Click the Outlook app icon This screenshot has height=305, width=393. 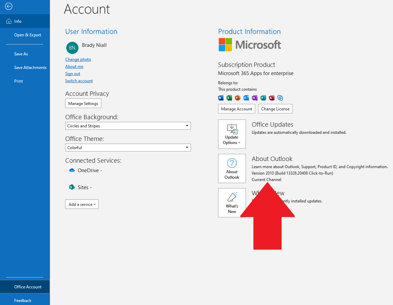coord(246,98)
